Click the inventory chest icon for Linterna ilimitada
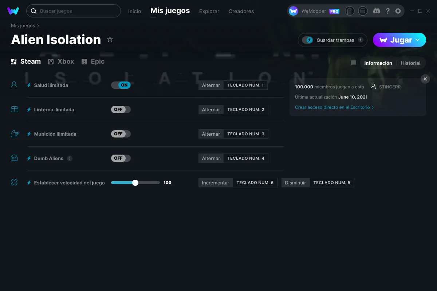The image size is (437, 291). click(14, 109)
